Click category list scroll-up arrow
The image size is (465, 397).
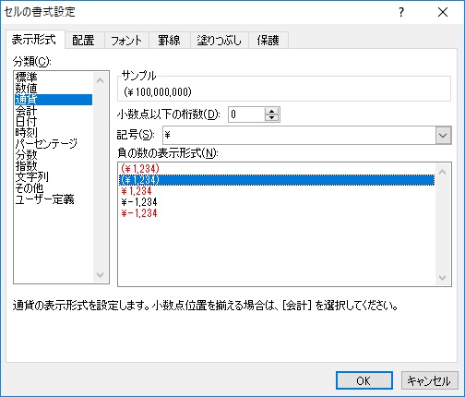[101, 80]
